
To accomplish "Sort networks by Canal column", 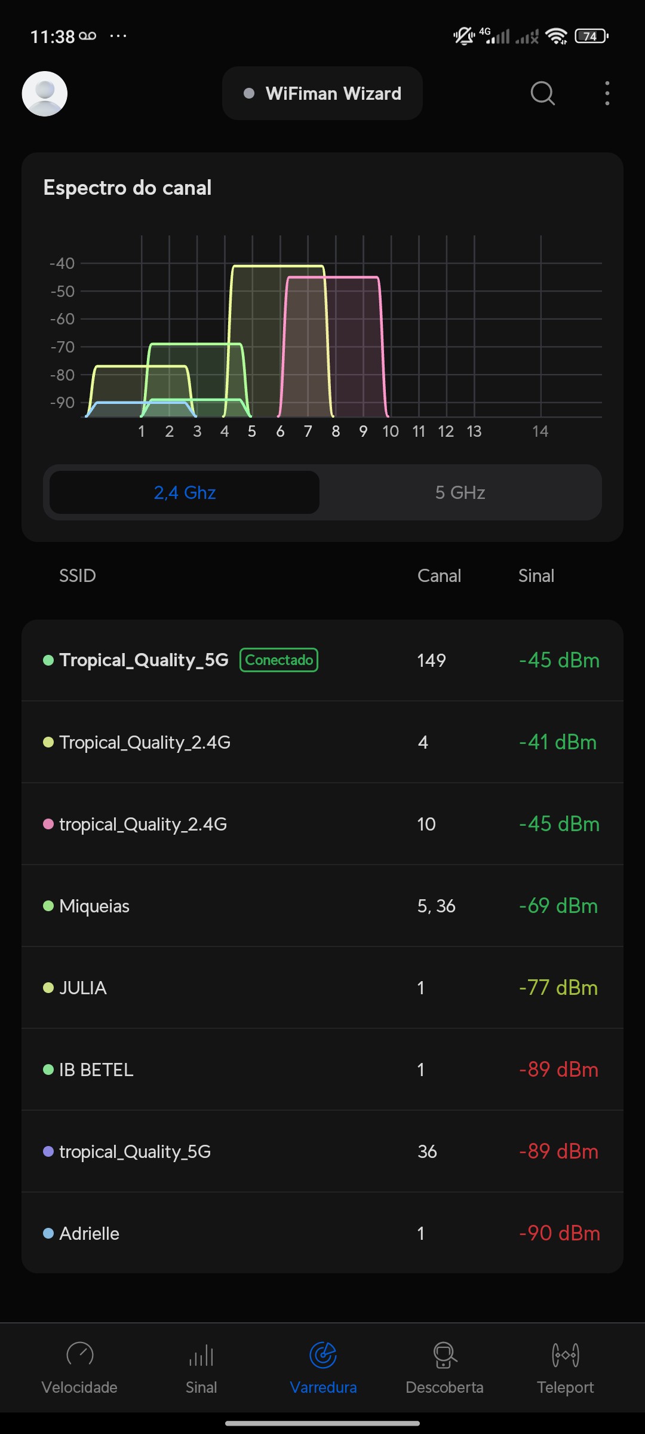I will click(439, 576).
